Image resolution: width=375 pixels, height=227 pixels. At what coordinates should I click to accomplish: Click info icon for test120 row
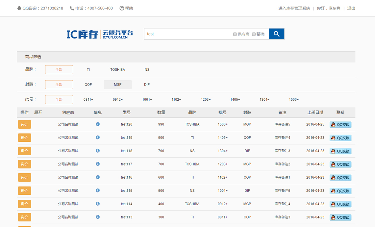click(x=98, y=124)
